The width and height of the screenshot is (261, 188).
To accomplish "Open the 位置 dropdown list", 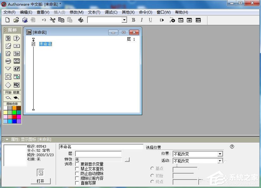I will coord(220,154).
